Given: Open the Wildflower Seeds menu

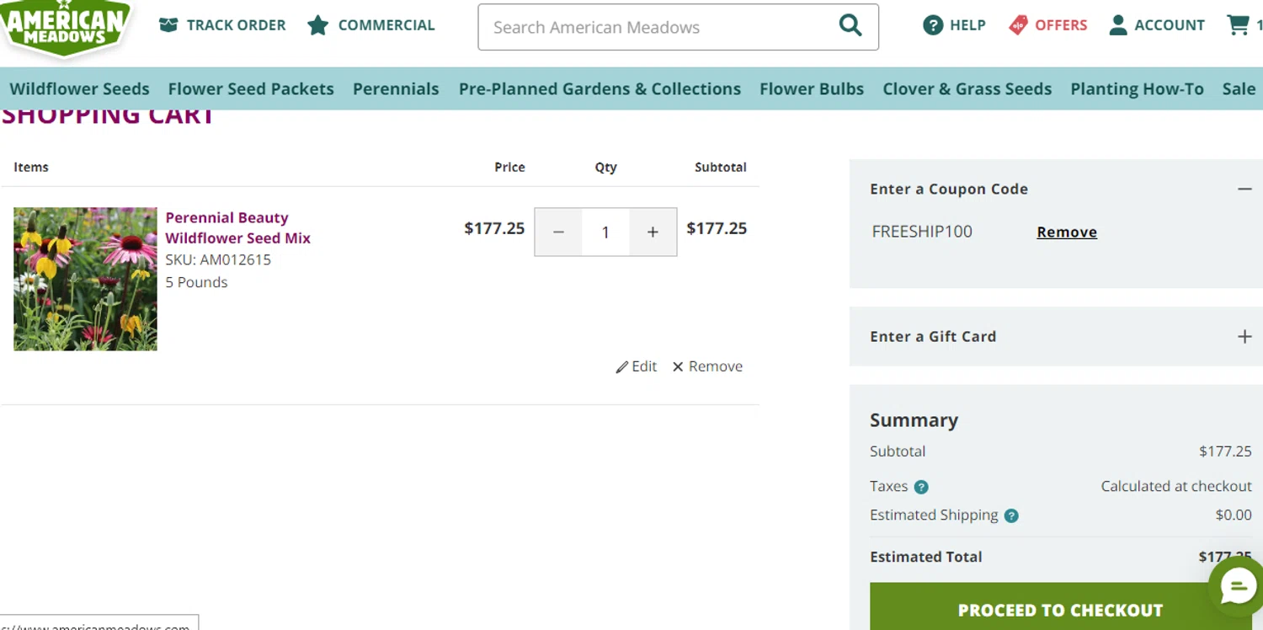Looking at the screenshot, I should coord(80,89).
